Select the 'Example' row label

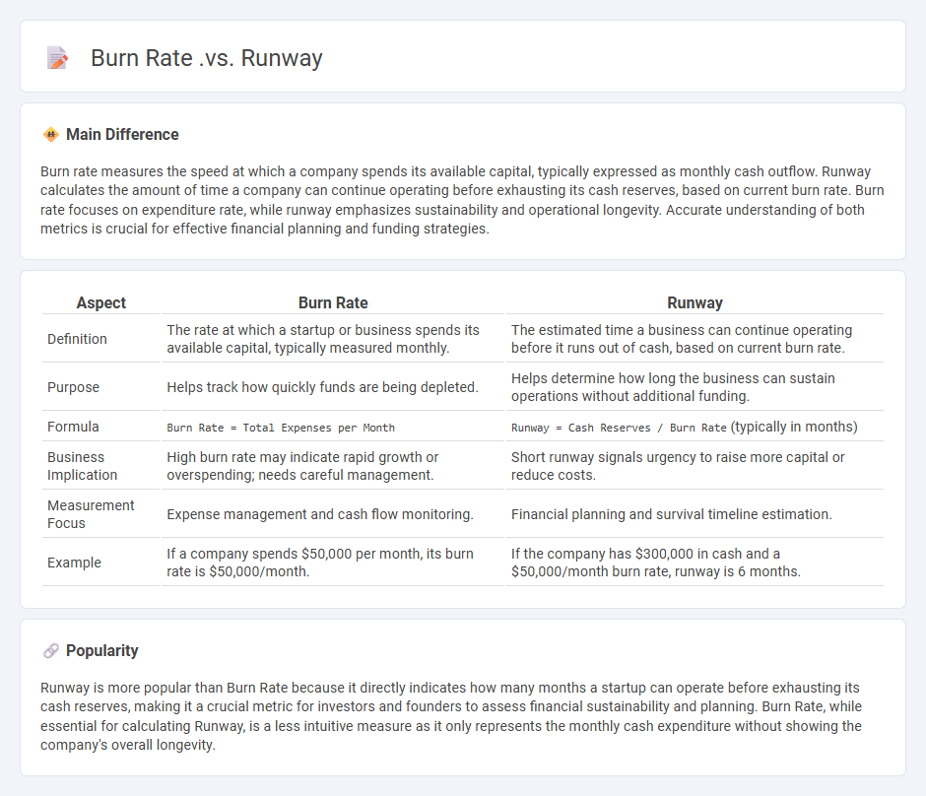(x=75, y=563)
